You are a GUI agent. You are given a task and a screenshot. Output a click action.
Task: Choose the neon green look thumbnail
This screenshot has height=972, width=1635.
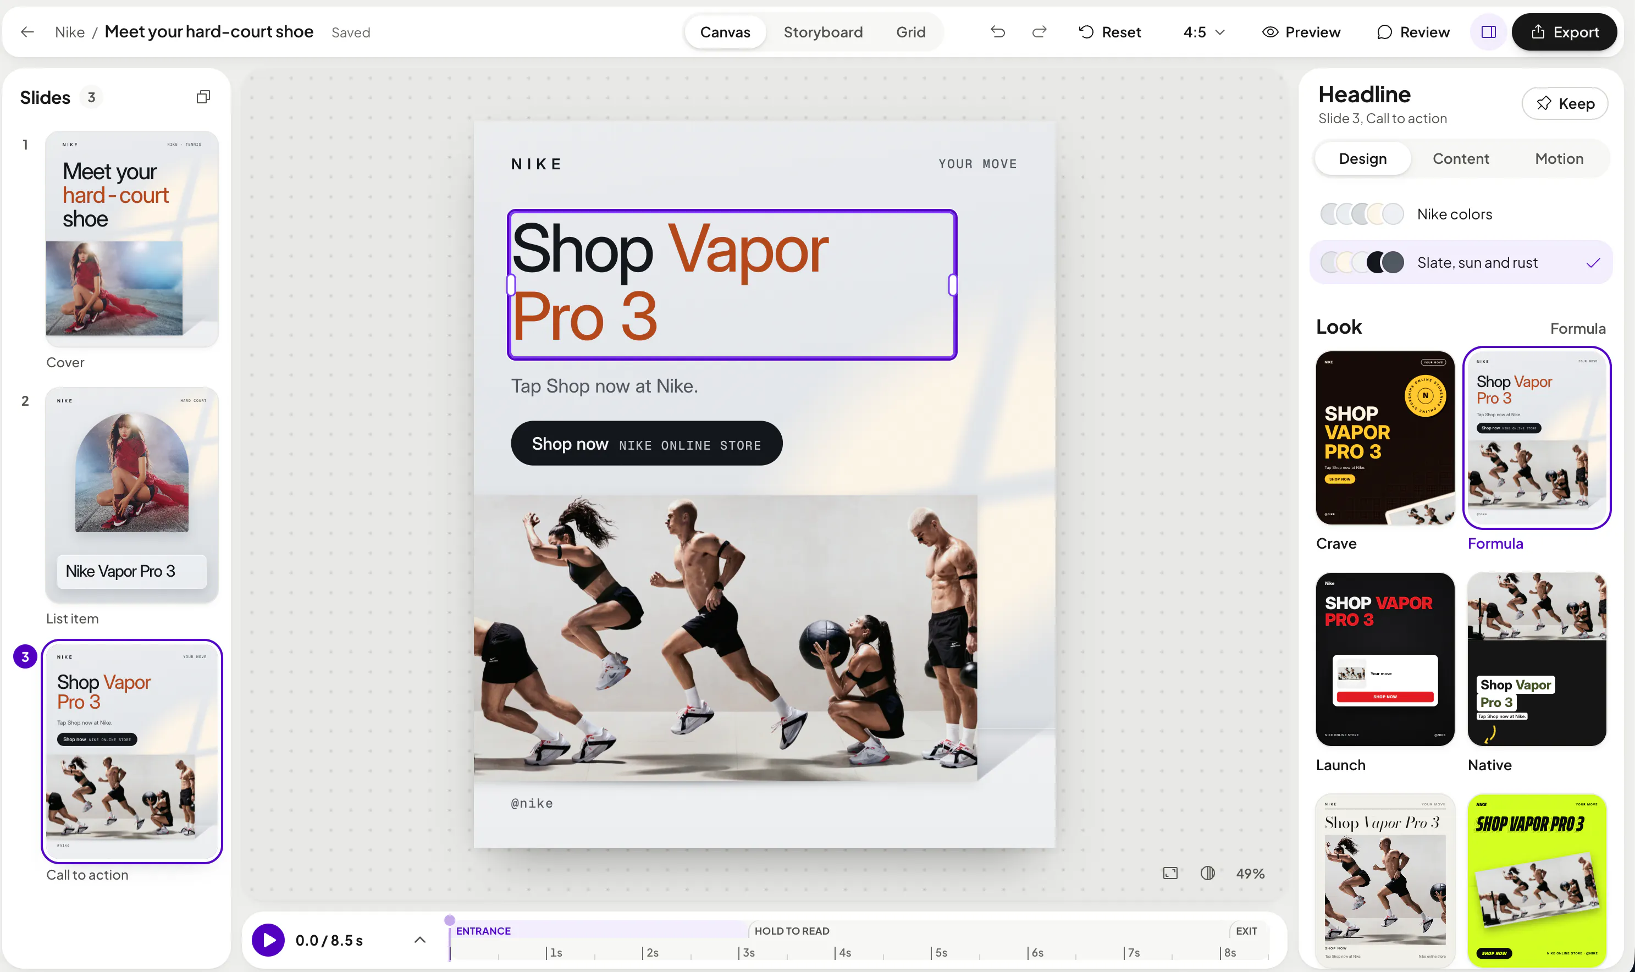click(x=1537, y=880)
